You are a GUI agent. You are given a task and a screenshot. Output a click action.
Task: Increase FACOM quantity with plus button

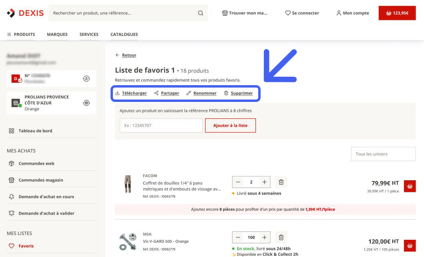pos(265,182)
